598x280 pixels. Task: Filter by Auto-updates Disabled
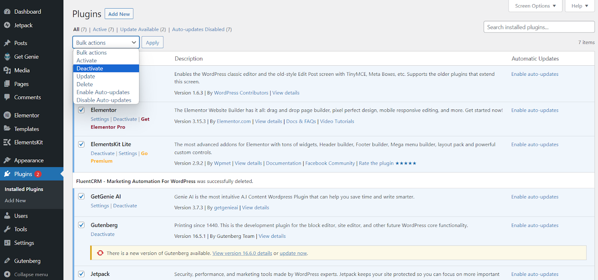pos(198,29)
